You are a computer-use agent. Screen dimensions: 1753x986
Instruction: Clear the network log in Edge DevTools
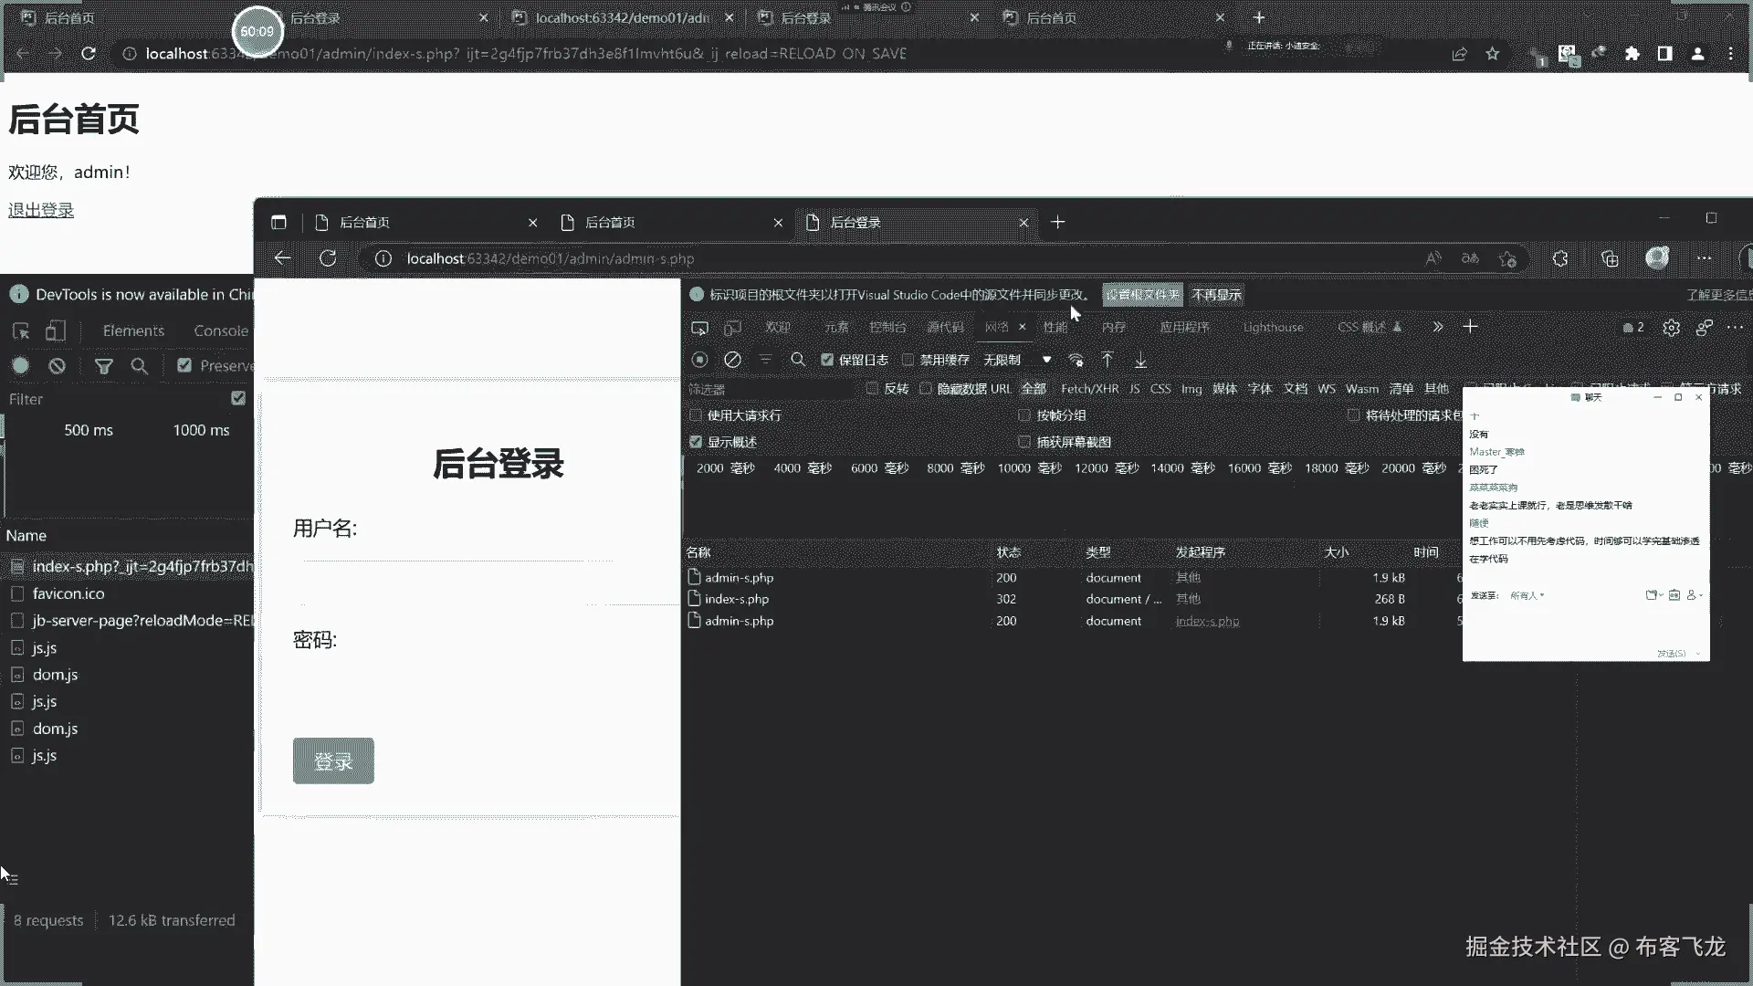pos(732,360)
